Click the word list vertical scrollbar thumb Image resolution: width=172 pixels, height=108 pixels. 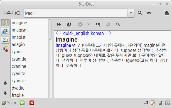click(50, 29)
